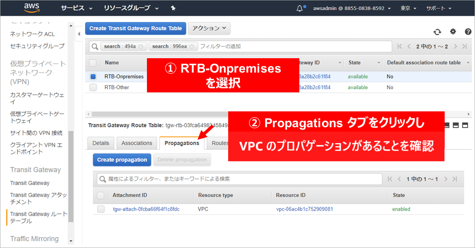Open the 東京 region selector
475x248 pixels.
[408, 8]
